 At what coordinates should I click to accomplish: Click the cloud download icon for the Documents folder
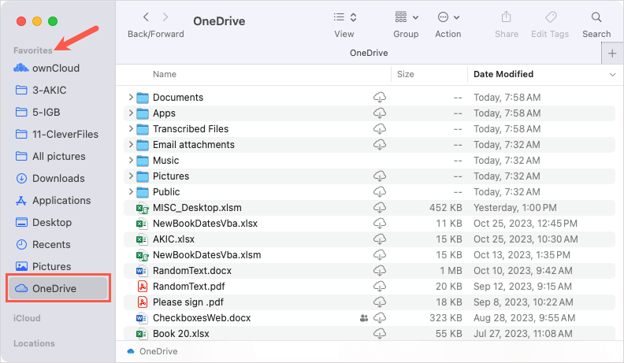click(380, 98)
